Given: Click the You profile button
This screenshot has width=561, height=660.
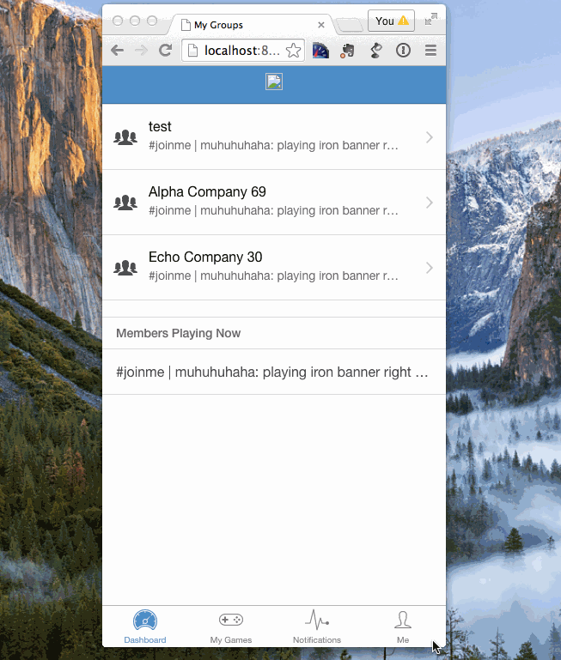Looking at the screenshot, I should 391,21.
